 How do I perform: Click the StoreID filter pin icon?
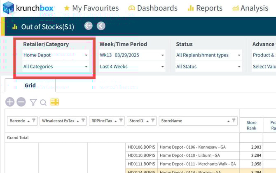coord(153,120)
